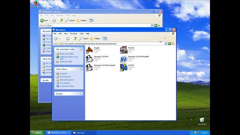Viewport: 240px width, 135px height.
Task: Click the Up icon in MONOPOLY_CD window
Action: click(x=61, y=20)
